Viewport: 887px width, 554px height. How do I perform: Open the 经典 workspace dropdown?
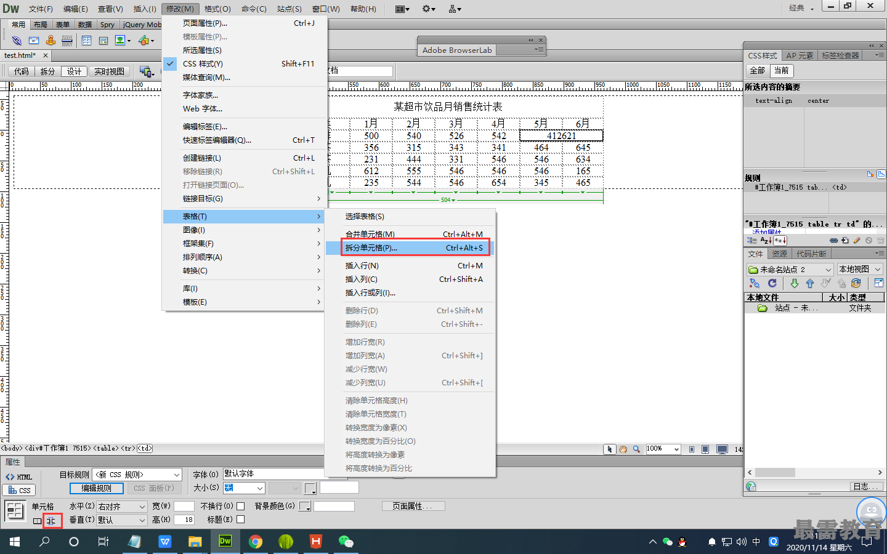coord(801,8)
